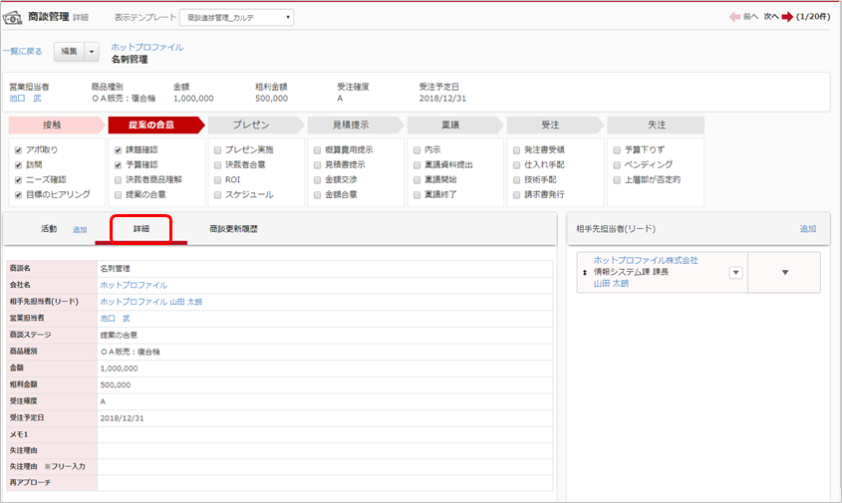
Task: Open 会社名 value ホットプロファイル in details table
Action: coord(134,285)
